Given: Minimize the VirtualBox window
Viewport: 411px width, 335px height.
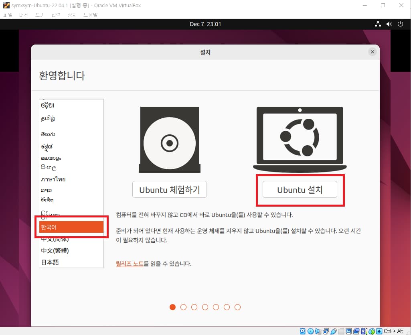Looking at the screenshot, I should coord(364,5).
